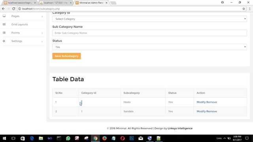Expand the Pages chevron arrow

[42, 17]
